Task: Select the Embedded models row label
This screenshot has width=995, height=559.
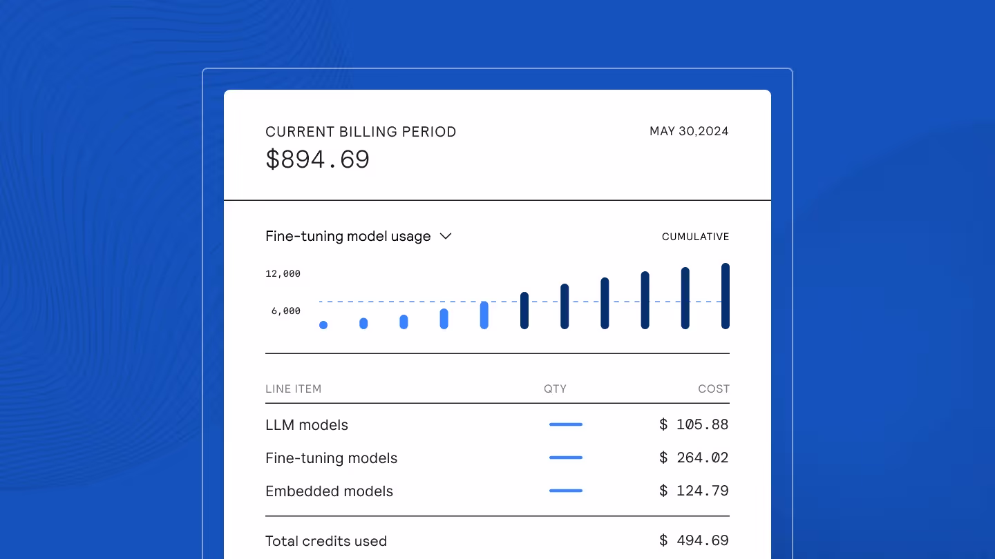Action: coord(329,491)
